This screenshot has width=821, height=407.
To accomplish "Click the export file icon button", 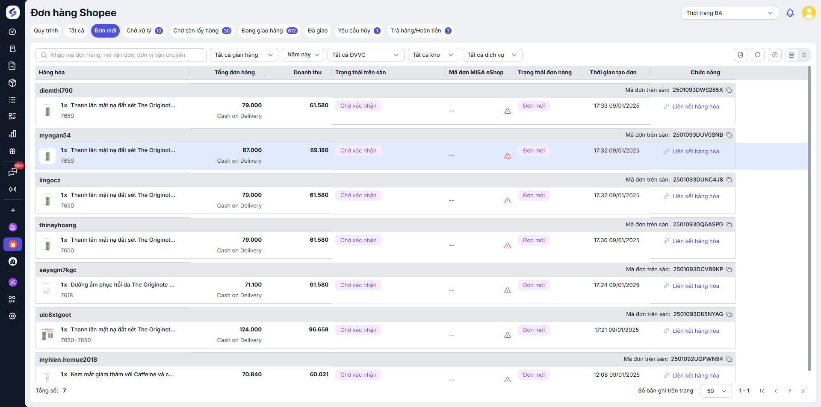I will tap(741, 55).
